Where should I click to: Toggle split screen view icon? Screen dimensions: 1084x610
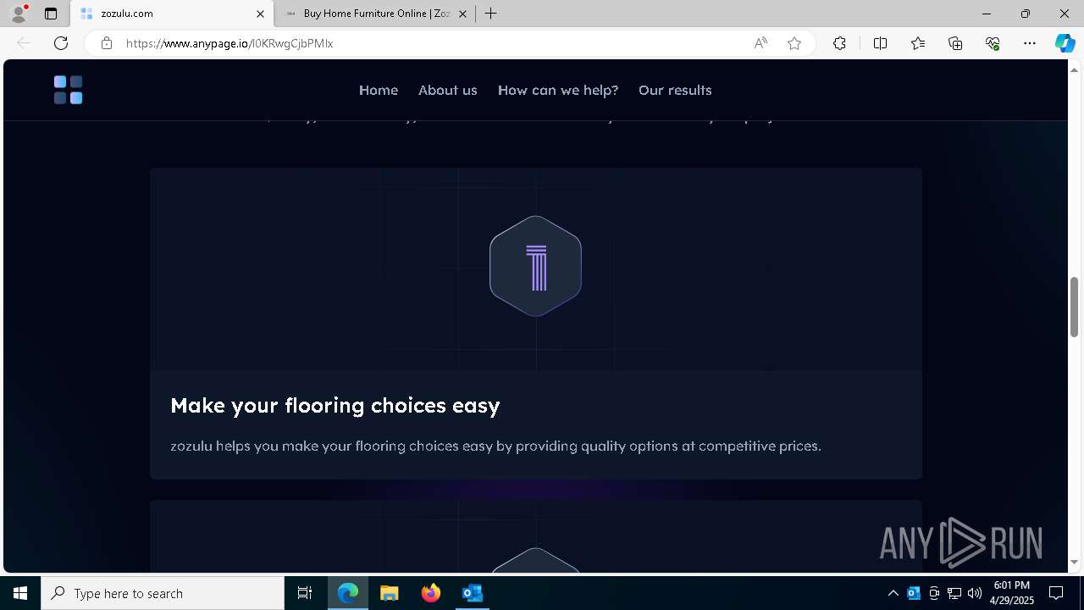coord(880,43)
